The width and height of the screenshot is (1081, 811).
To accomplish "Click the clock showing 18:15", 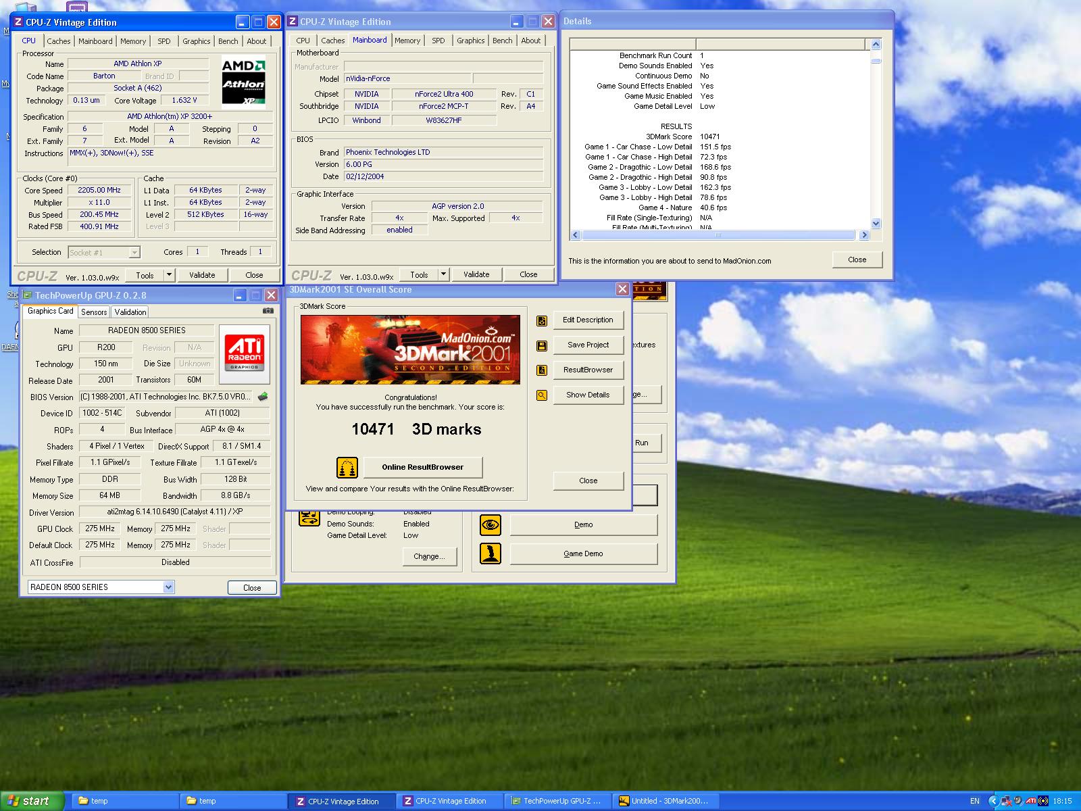I will click(1062, 802).
